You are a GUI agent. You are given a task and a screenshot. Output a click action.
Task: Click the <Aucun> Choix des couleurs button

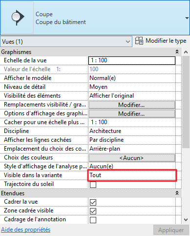click(x=132, y=158)
